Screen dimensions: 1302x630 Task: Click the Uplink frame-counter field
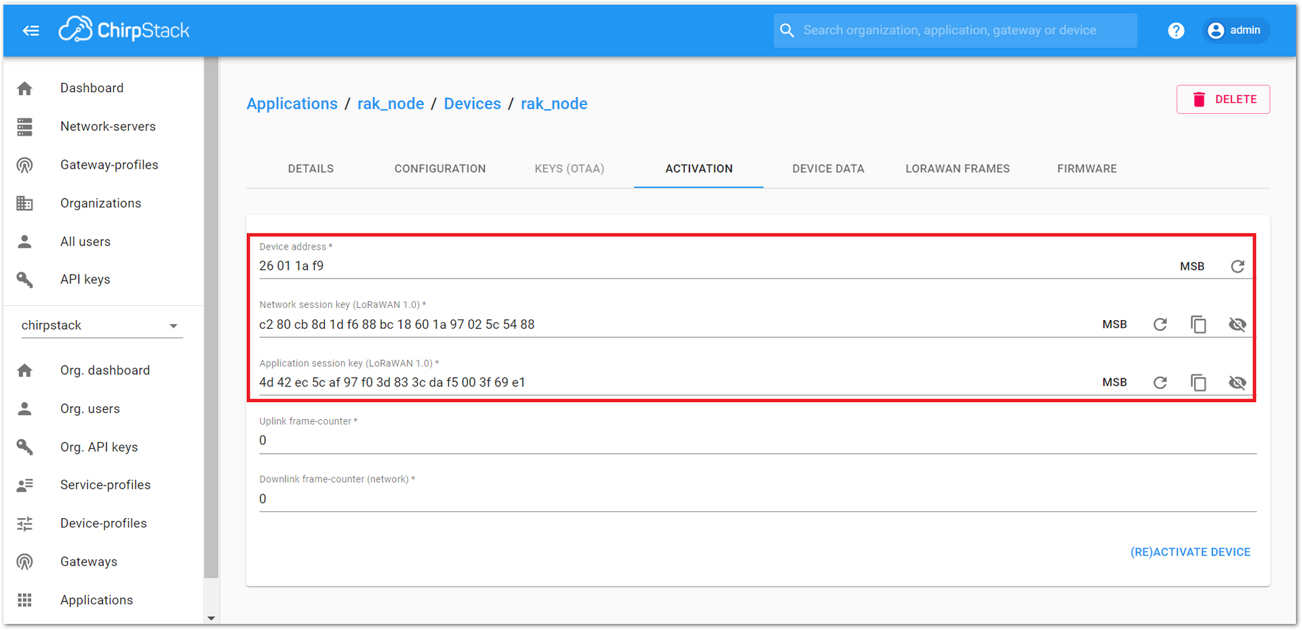(757, 441)
